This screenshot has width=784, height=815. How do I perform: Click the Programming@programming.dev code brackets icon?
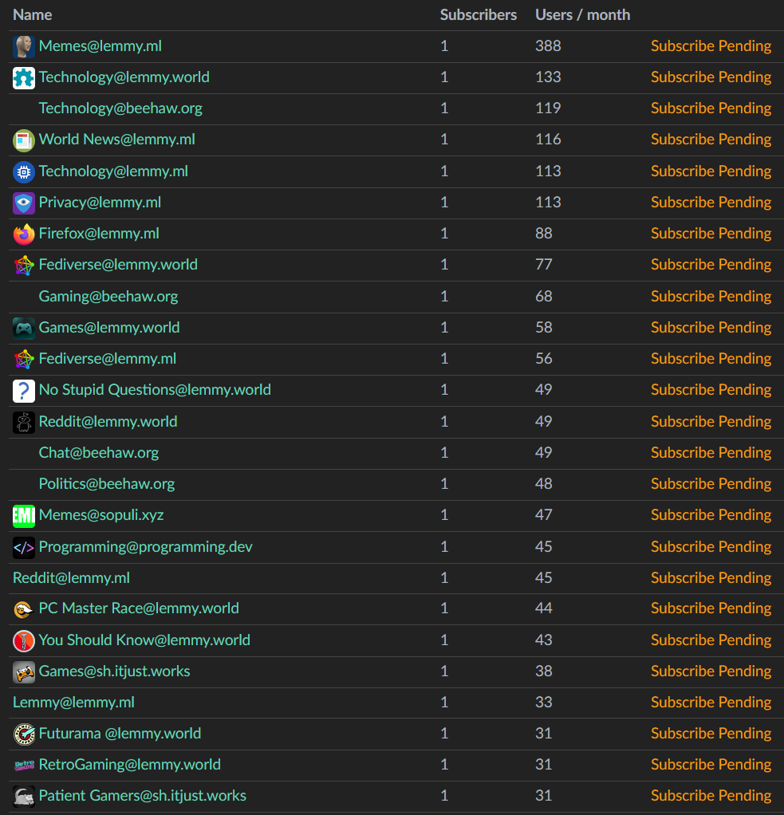24,548
